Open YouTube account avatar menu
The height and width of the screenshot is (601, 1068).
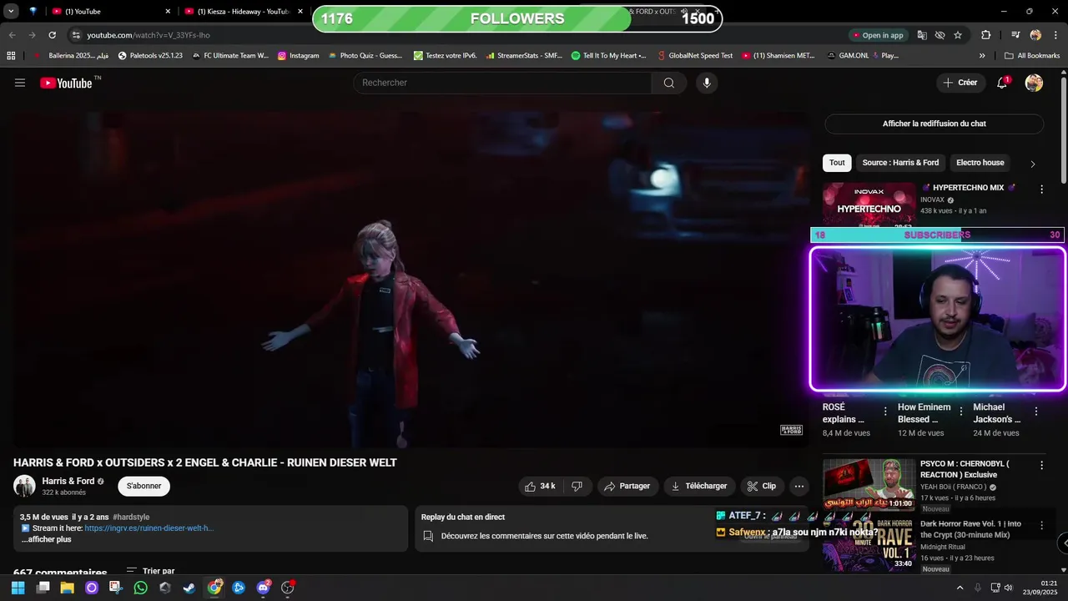(x=1034, y=83)
